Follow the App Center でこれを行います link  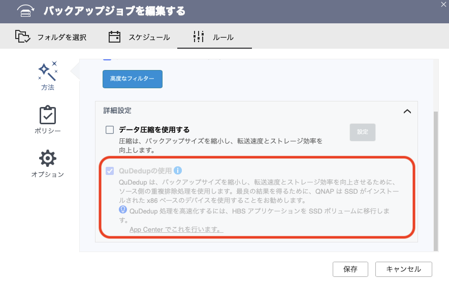pyautogui.click(x=176, y=229)
